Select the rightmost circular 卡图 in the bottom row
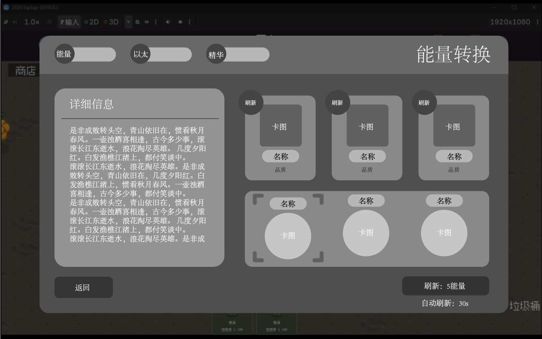The width and height of the screenshot is (542, 339). (x=444, y=233)
